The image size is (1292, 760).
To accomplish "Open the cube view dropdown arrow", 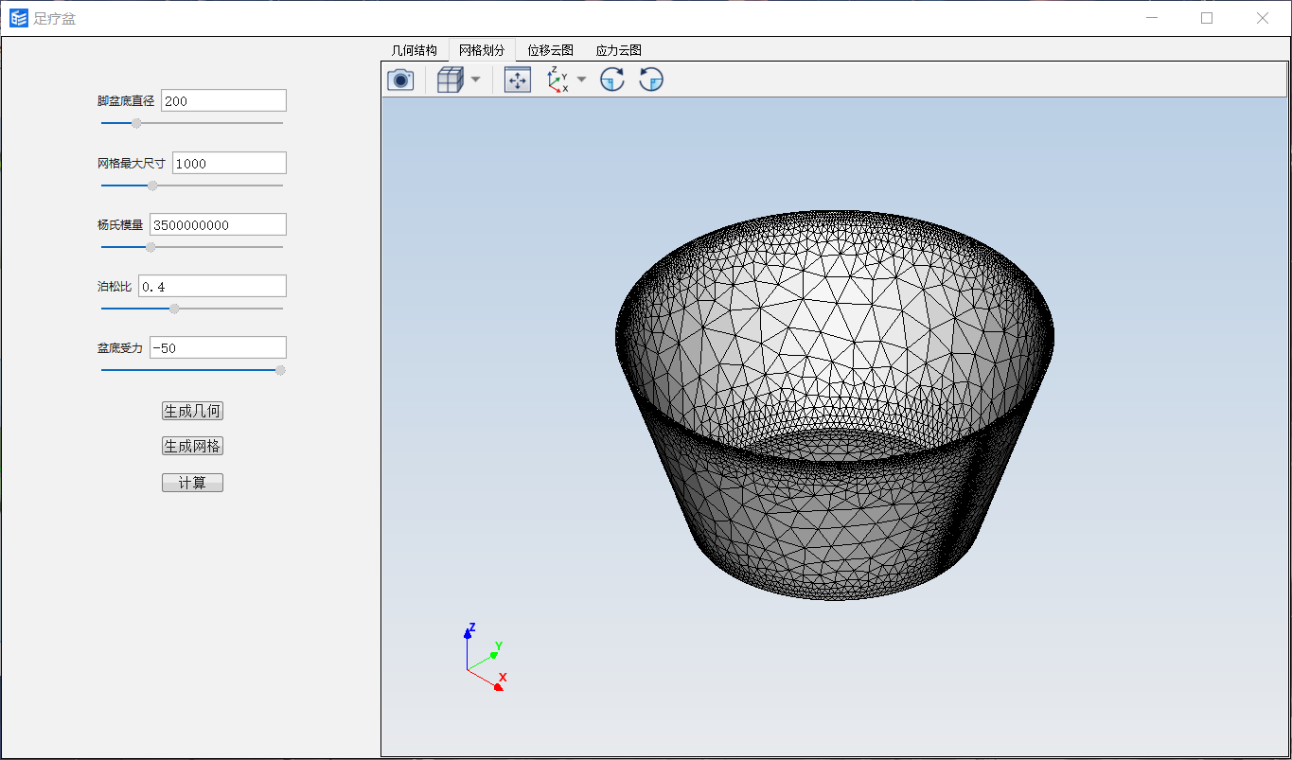I will coord(475,80).
